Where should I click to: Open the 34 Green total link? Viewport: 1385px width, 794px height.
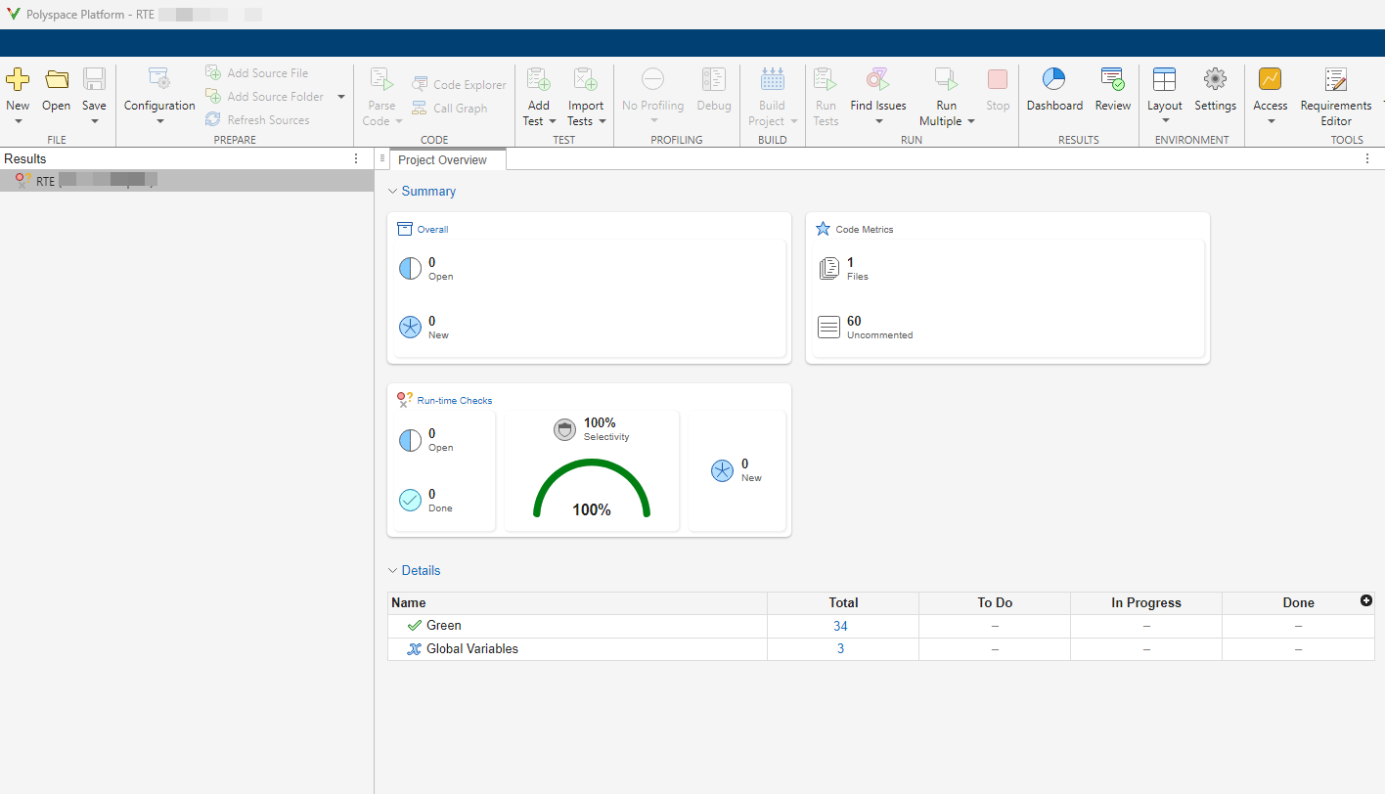click(840, 626)
